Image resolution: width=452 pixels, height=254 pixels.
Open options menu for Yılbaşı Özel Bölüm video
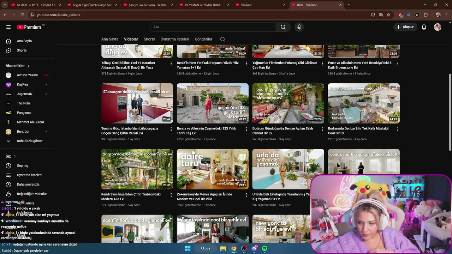(171, 64)
